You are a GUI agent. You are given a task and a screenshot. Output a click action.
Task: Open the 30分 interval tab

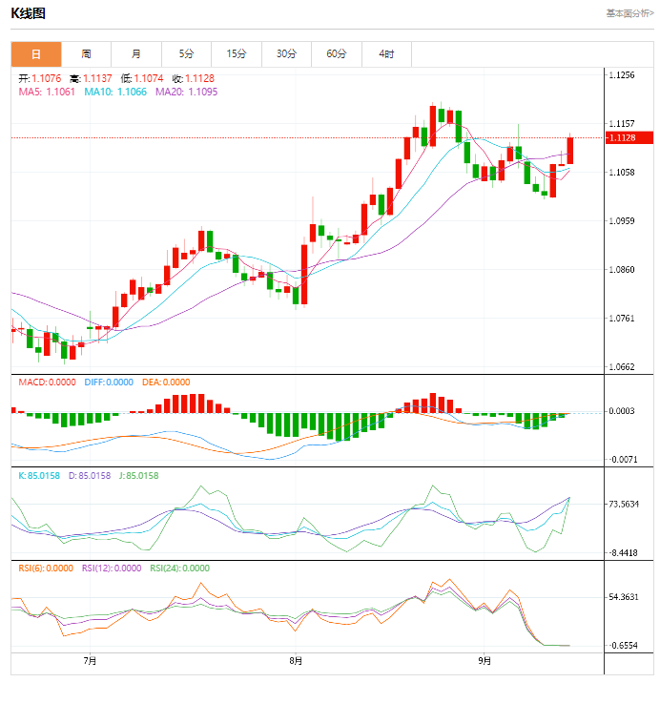pos(286,54)
